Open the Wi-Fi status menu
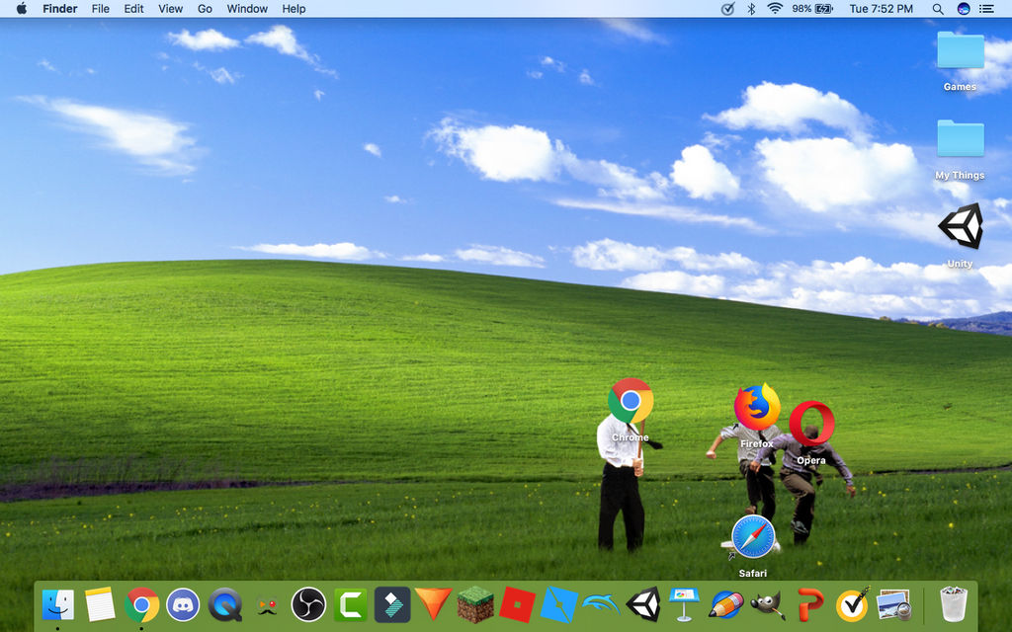 pos(775,8)
